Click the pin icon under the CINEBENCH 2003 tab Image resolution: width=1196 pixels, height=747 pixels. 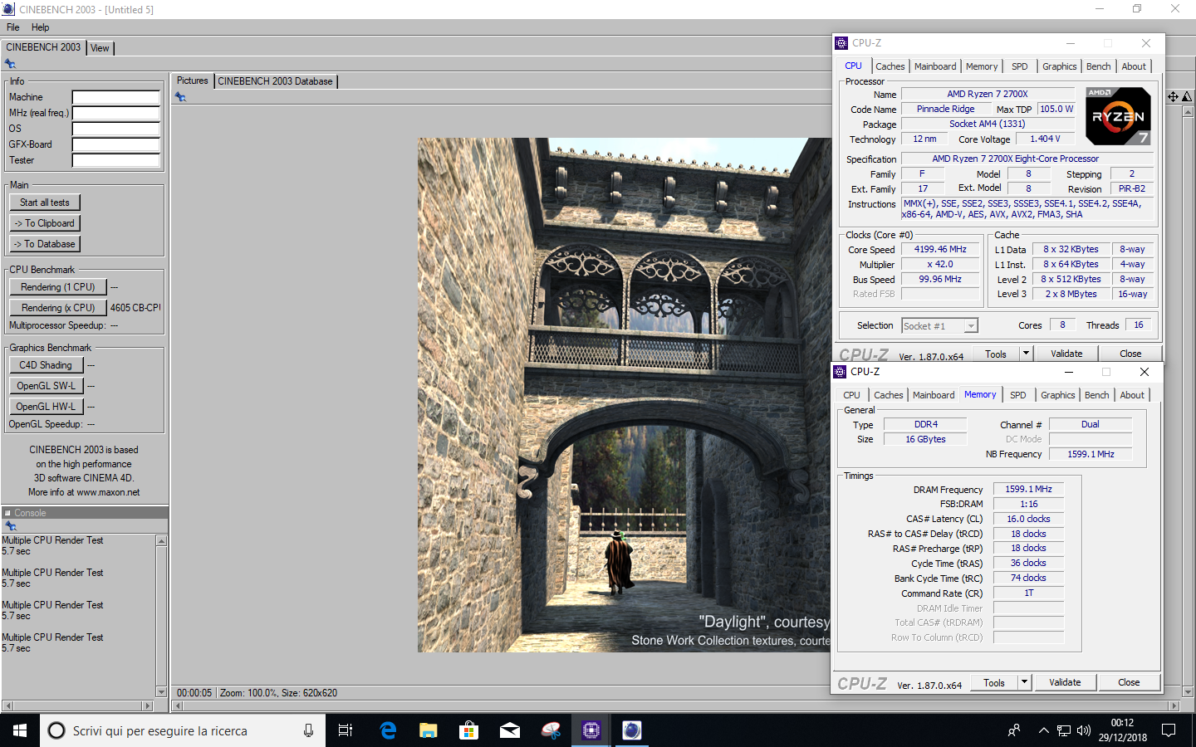click(x=10, y=64)
